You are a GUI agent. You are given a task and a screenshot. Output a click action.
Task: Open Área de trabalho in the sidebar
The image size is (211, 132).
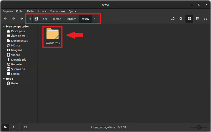(17, 36)
